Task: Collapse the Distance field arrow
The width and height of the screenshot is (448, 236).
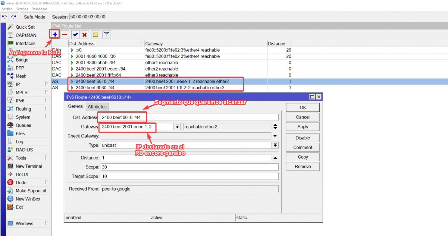Action: click(x=275, y=158)
